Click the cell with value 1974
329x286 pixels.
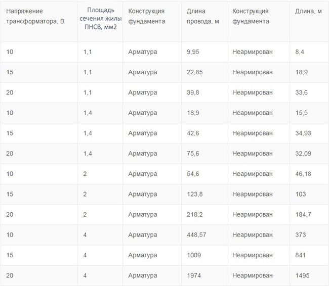194,275
